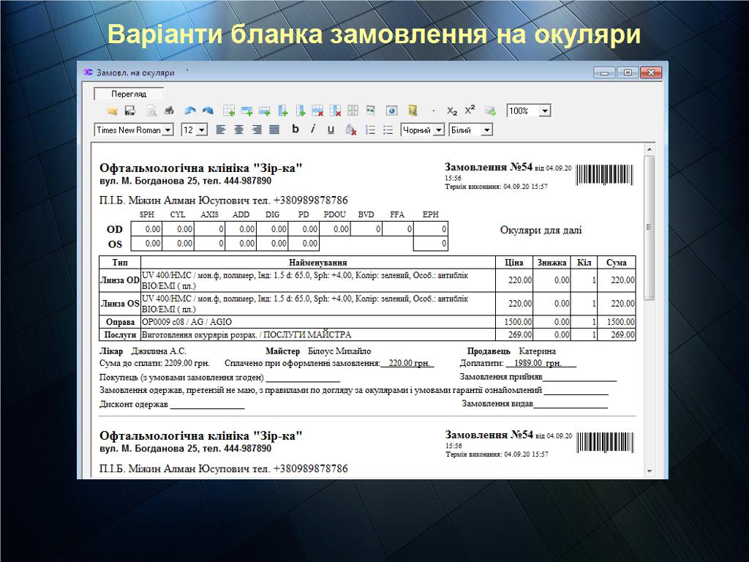Apply subscript formatting
The height and width of the screenshot is (562, 749).
(452, 111)
